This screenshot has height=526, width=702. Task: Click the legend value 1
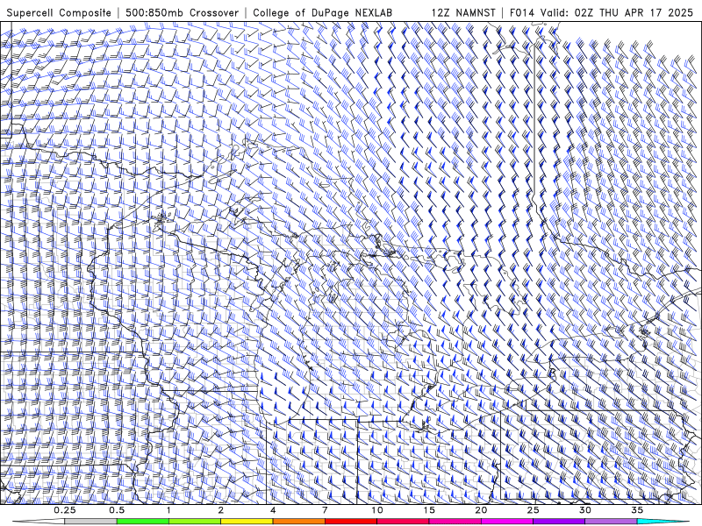pyautogui.click(x=168, y=510)
